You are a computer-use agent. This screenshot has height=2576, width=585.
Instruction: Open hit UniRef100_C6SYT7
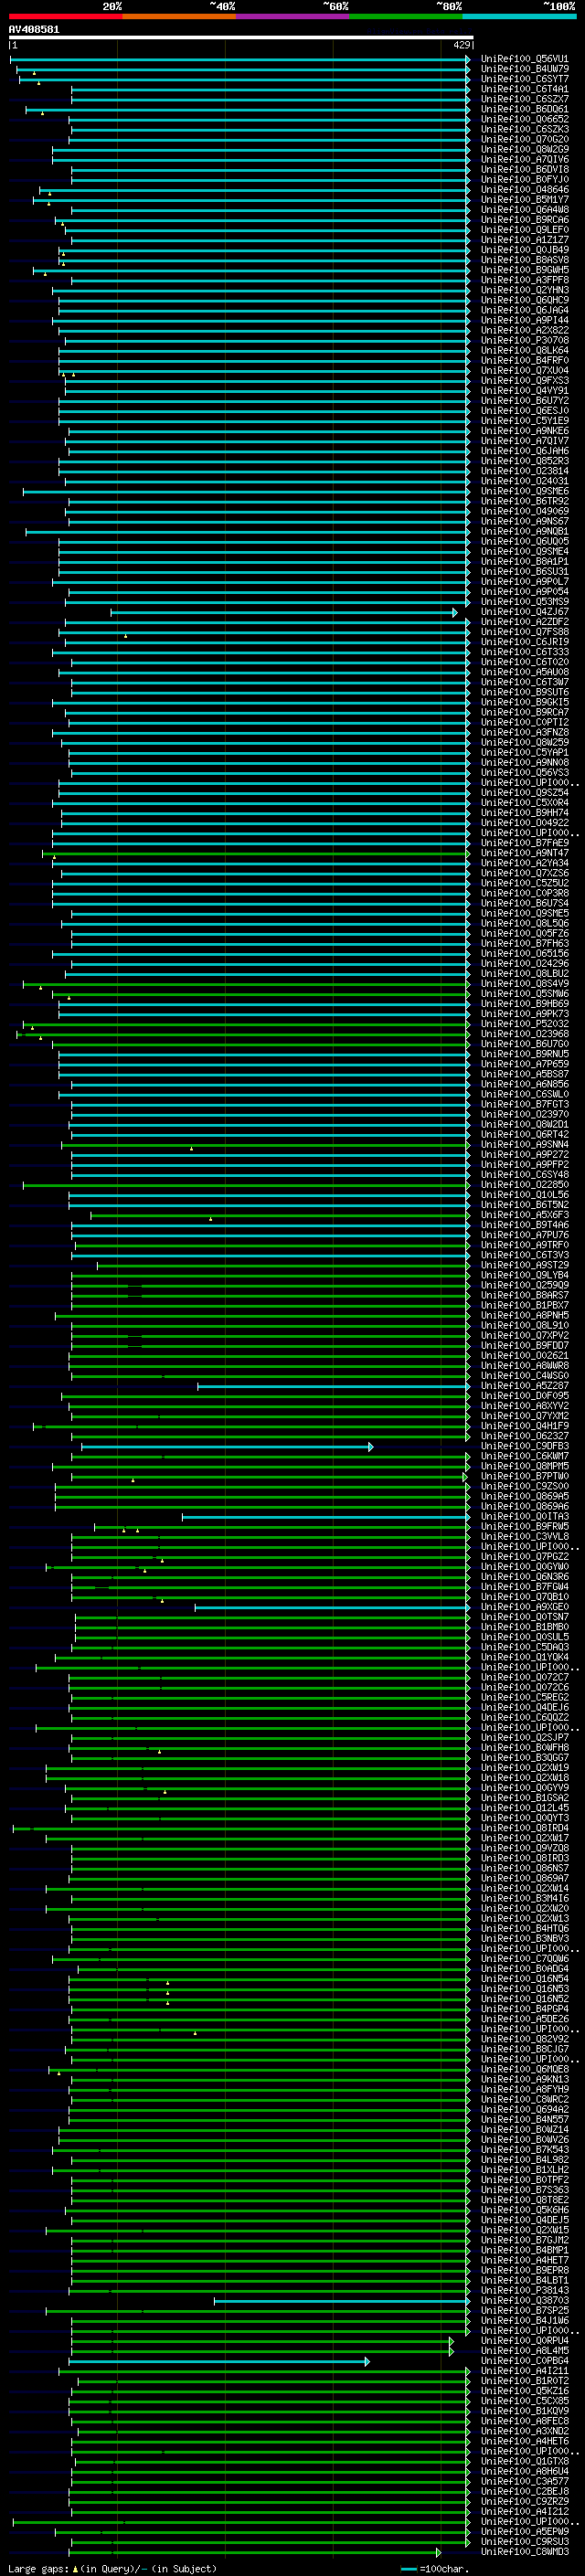pyautogui.click(x=525, y=79)
